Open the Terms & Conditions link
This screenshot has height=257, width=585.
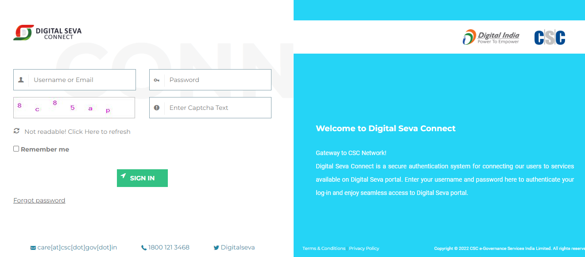pyautogui.click(x=324, y=249)
